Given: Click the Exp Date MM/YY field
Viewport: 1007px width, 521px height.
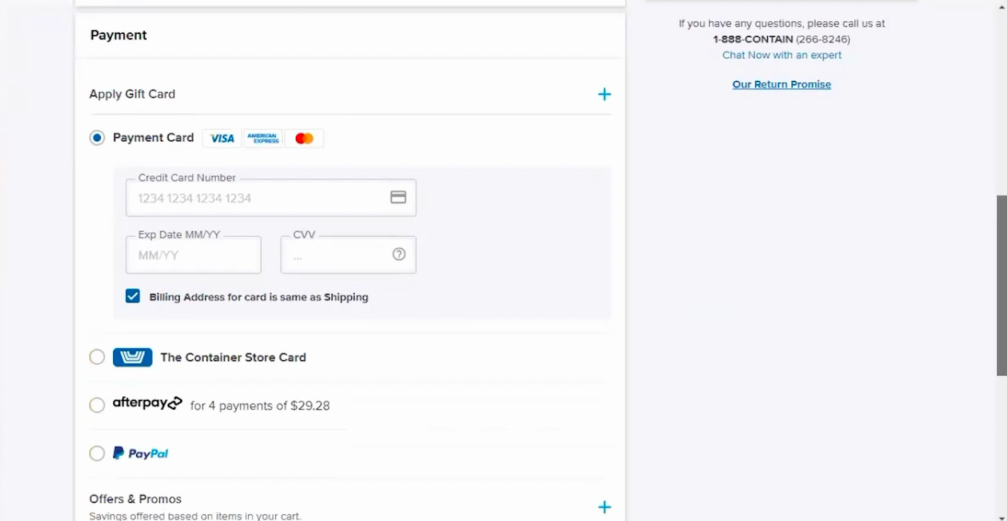Looking at the screenshot, I should pos(193,255).
